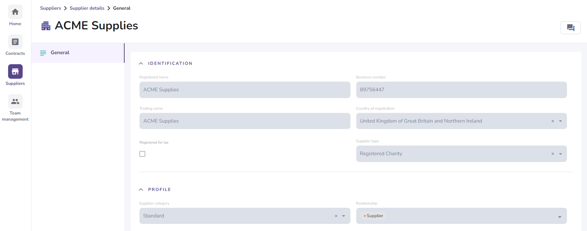Click the building icon beside ACME Supplies
Viewport: 587px width, 231px height.
46,26
